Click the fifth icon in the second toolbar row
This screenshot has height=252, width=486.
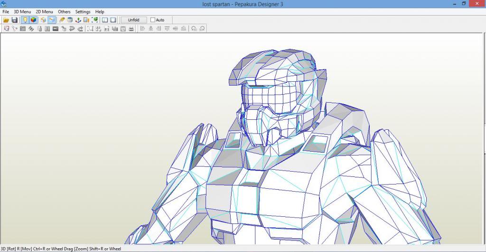pos(39,29)
